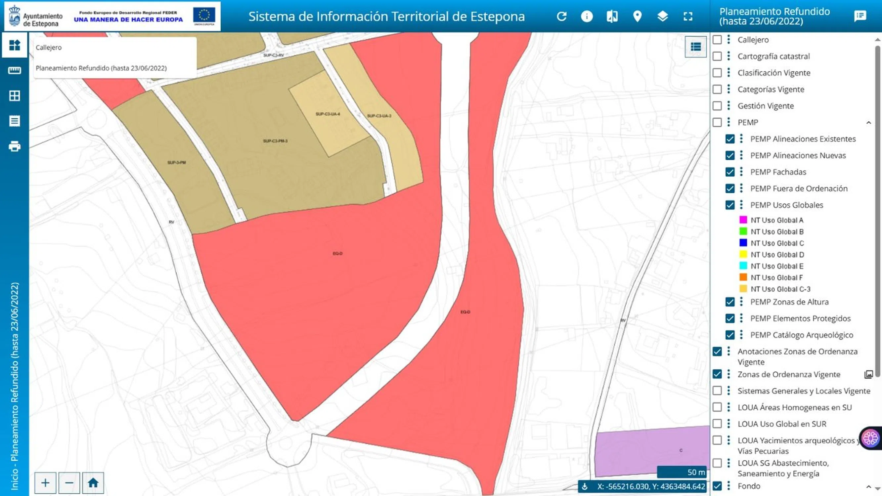This screenshot has height=496, width=882.
Task: Select the measurement ruler tool in sidebar
Action: click(14, 70)
